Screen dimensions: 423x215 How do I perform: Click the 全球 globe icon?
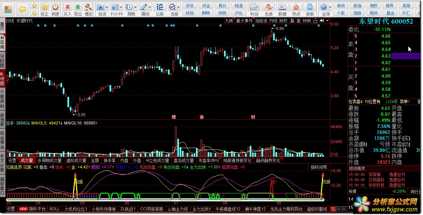[324, 7]
